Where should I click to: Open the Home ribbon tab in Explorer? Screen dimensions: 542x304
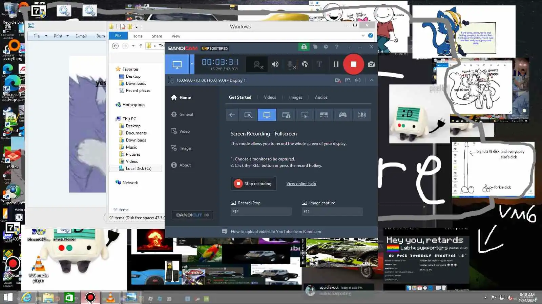(x=138, y=36)
